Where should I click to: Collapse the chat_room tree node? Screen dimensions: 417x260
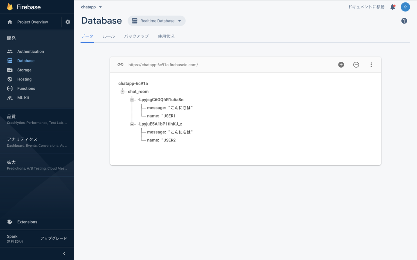click(122, 92)
